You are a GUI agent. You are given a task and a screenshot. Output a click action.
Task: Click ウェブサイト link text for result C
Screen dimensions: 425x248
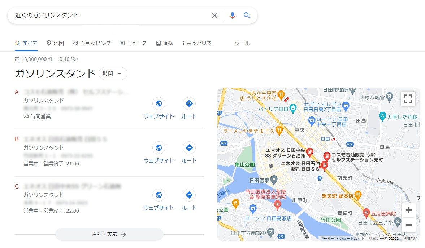159,208
